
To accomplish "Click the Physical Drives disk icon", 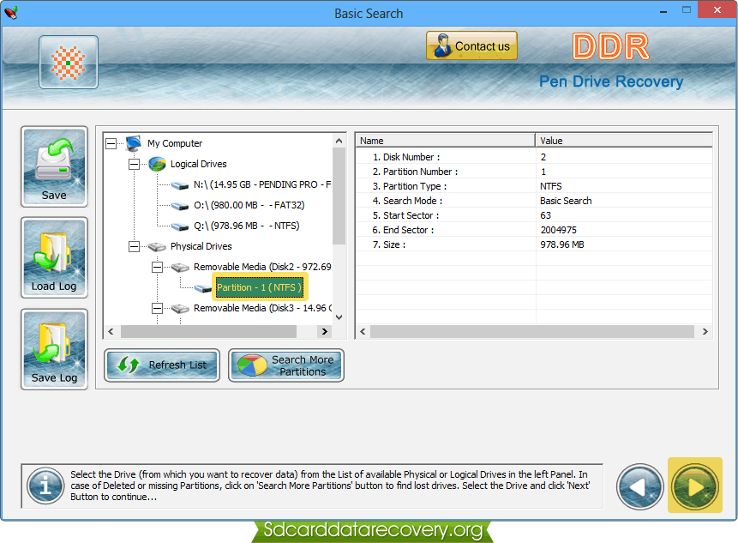I will [x=157, y=247].
